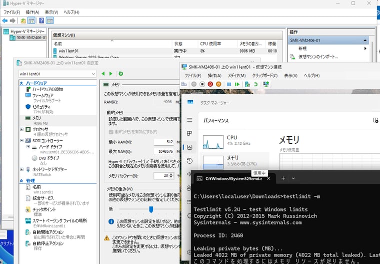Select 統合サービス in settings tree
This screenshot has height=264, width=380.
[43, 198]
